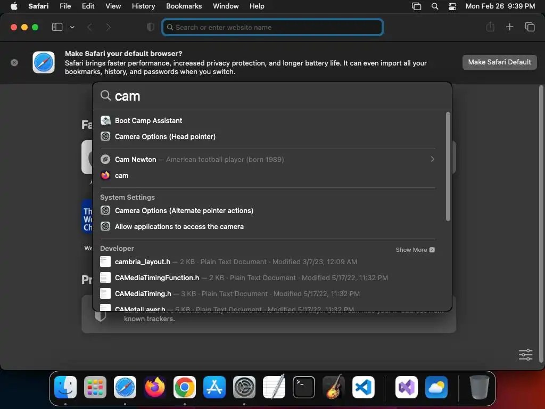Open System Settings from the Dock
The image size is (545, 409).
pos(244,387)
